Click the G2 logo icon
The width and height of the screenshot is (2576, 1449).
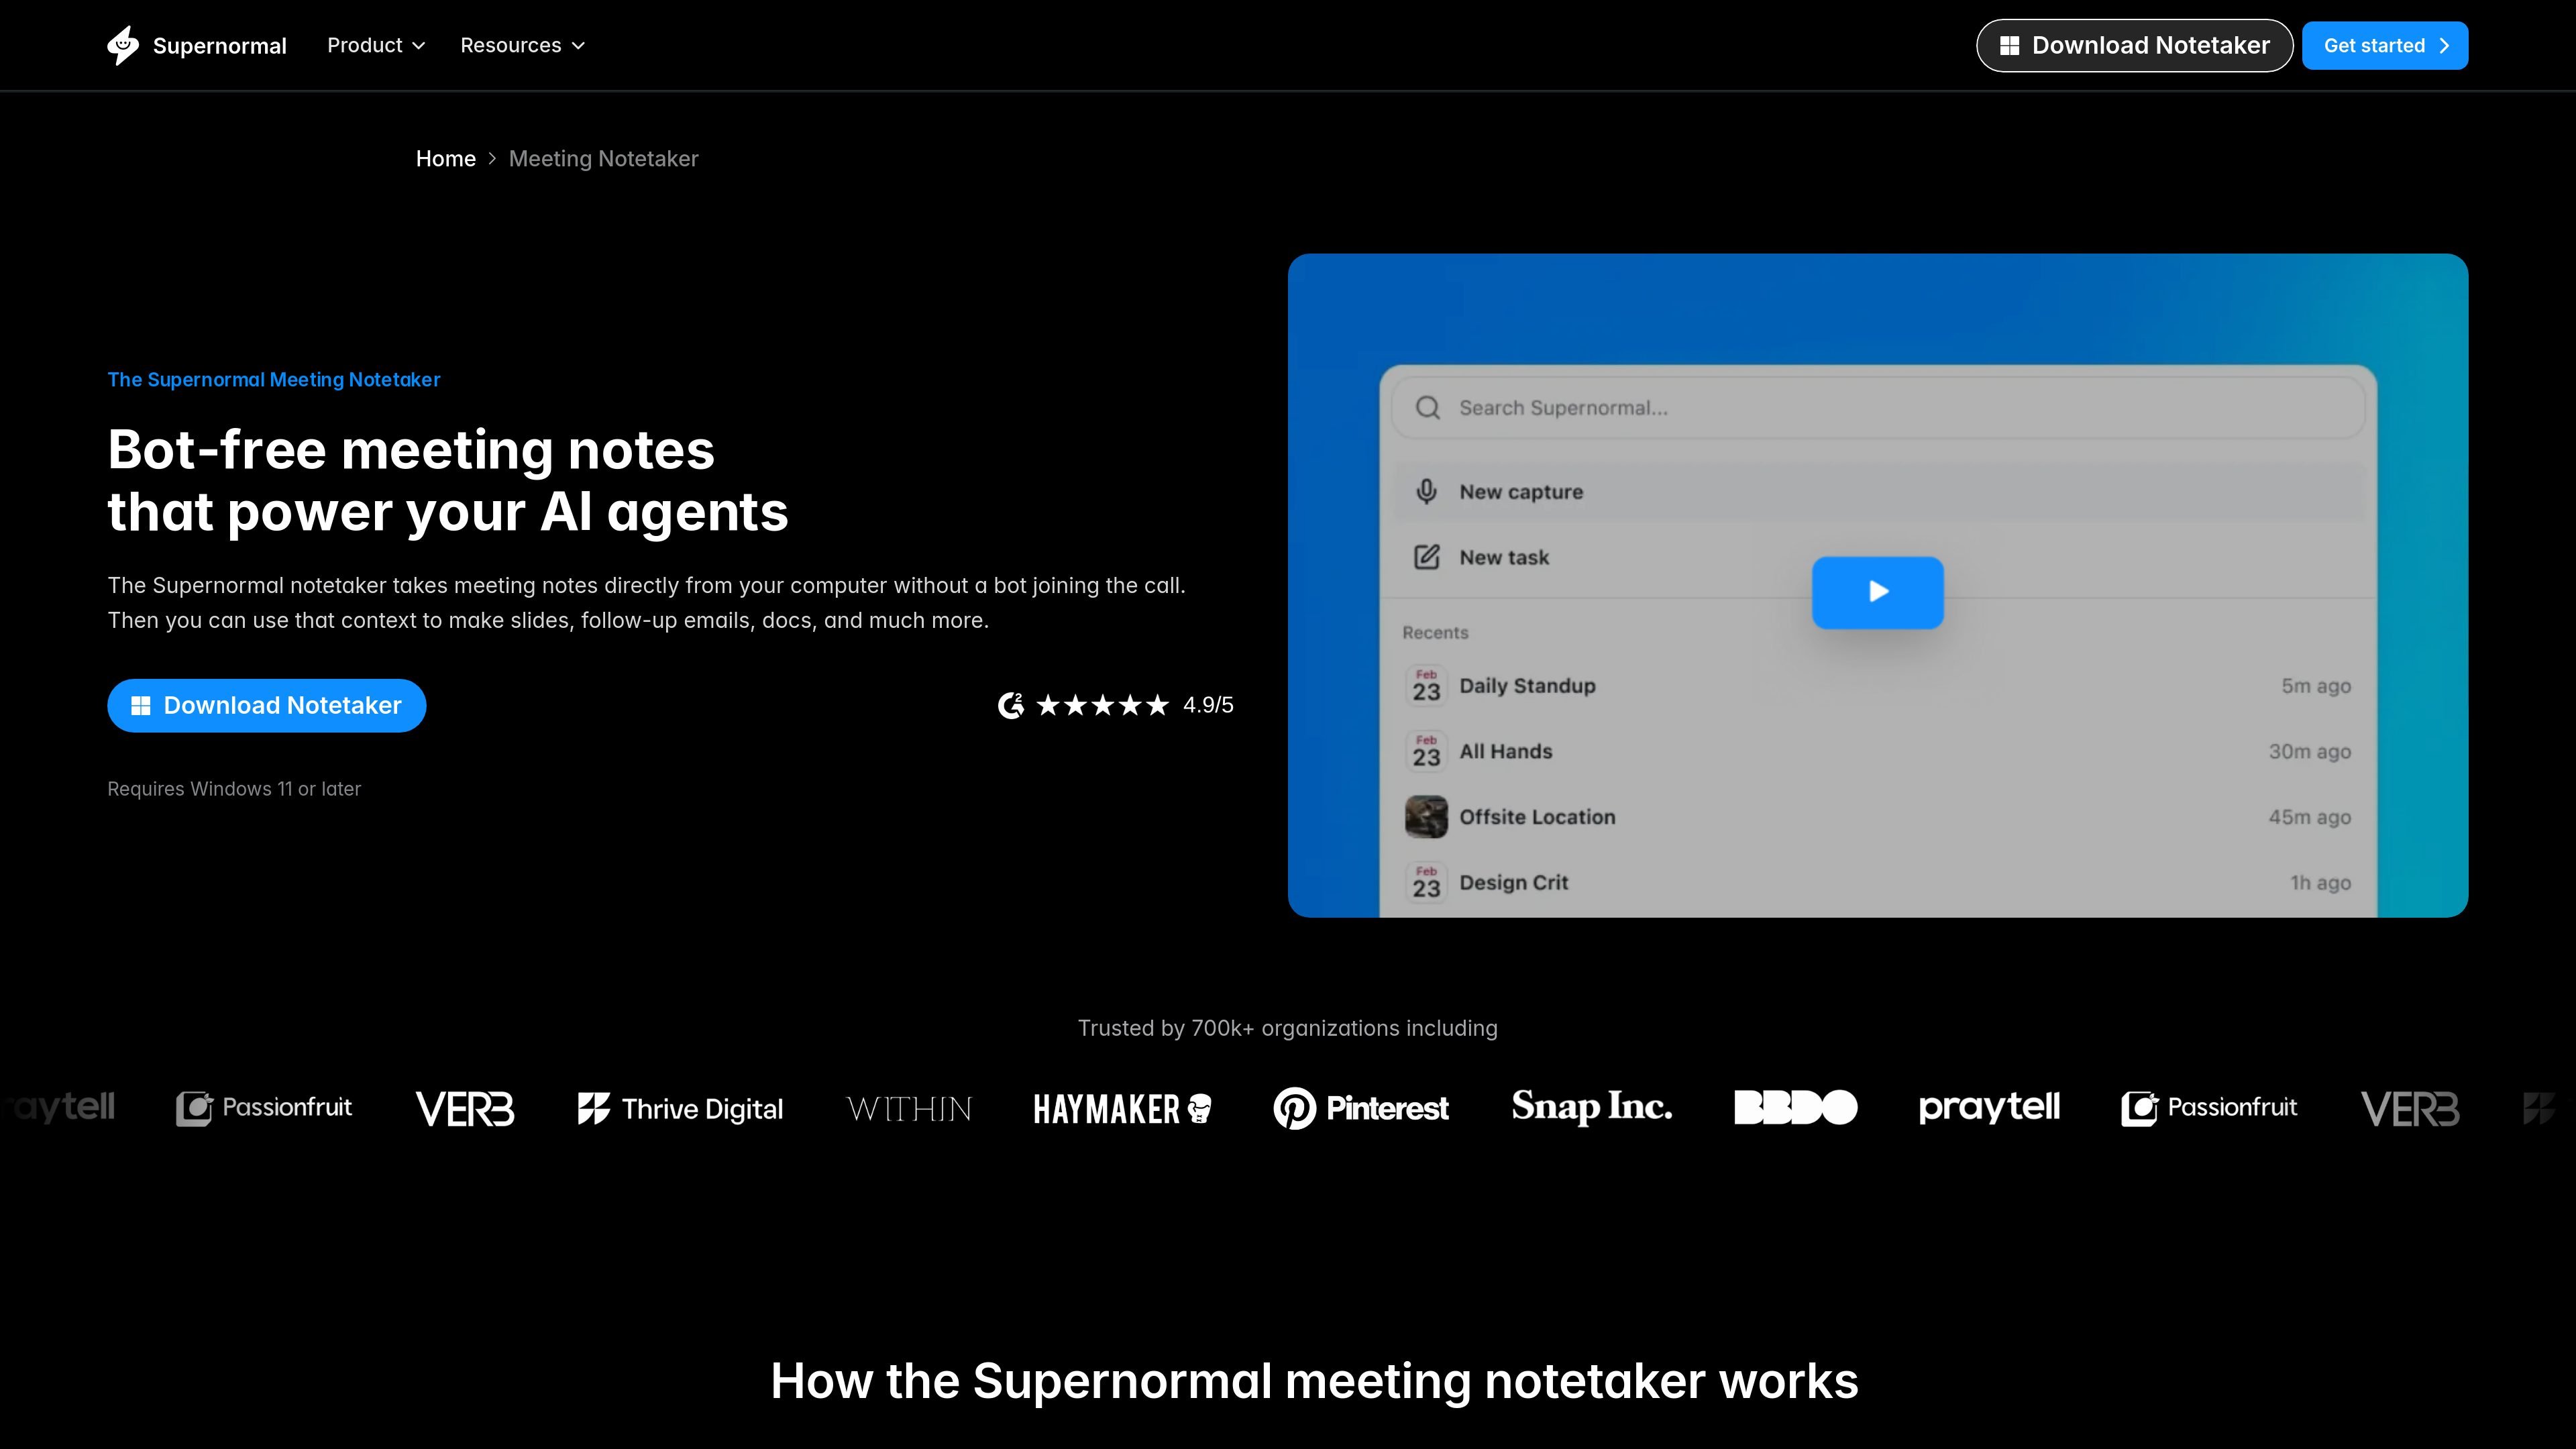coord(1011,705)
